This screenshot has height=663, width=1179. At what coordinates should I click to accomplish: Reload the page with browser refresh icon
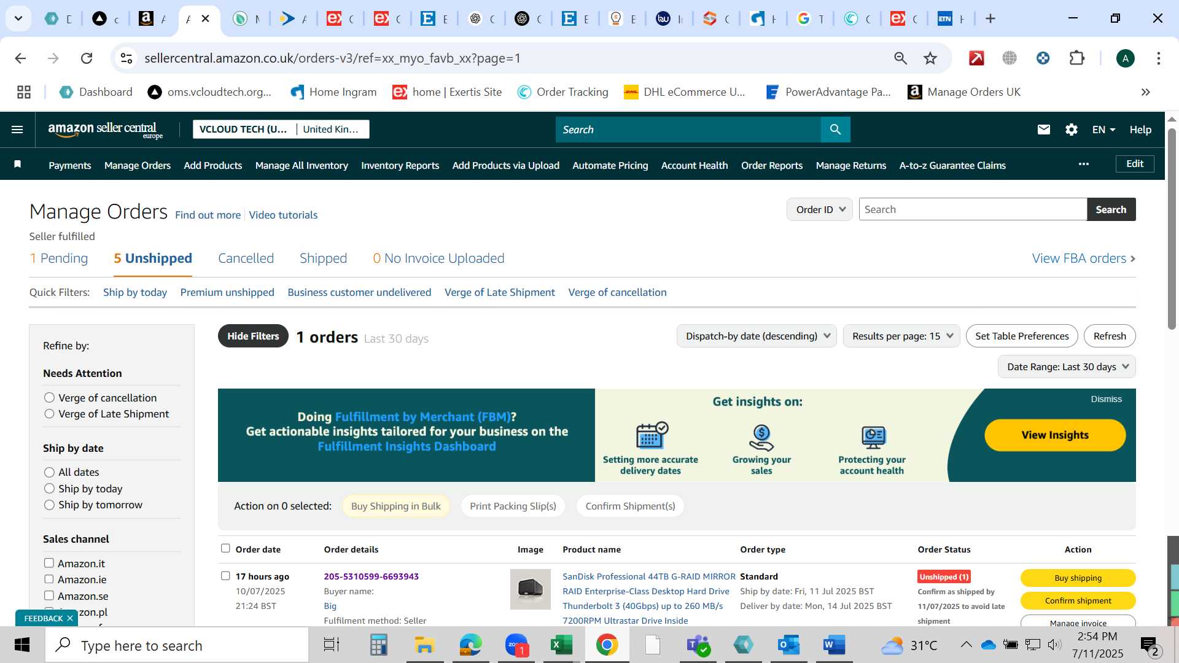point(87,58)
